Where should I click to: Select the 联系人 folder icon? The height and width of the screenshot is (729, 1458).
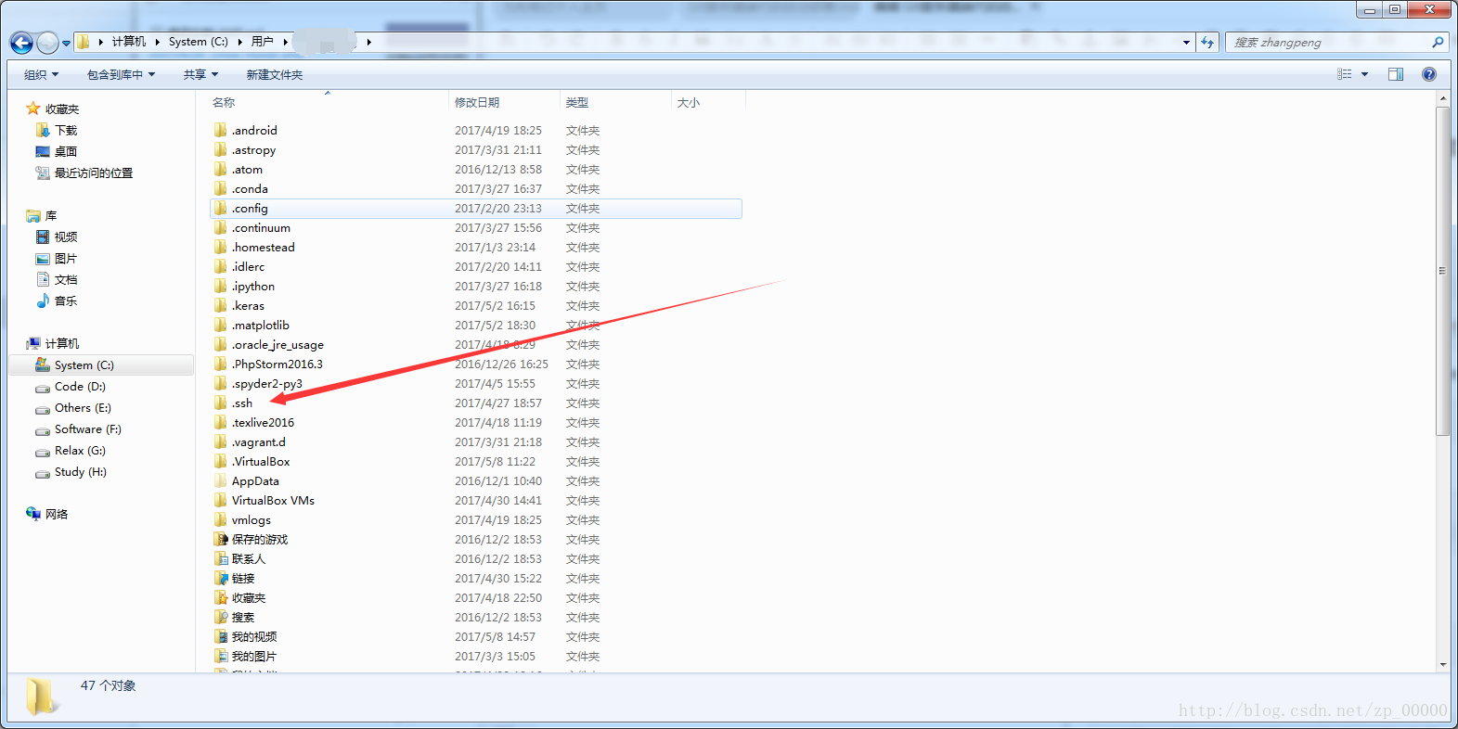(x=221, y=558)
